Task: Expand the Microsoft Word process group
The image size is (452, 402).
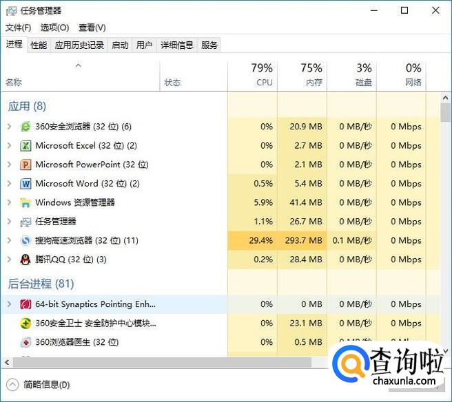Action: [x=9, y=183]
